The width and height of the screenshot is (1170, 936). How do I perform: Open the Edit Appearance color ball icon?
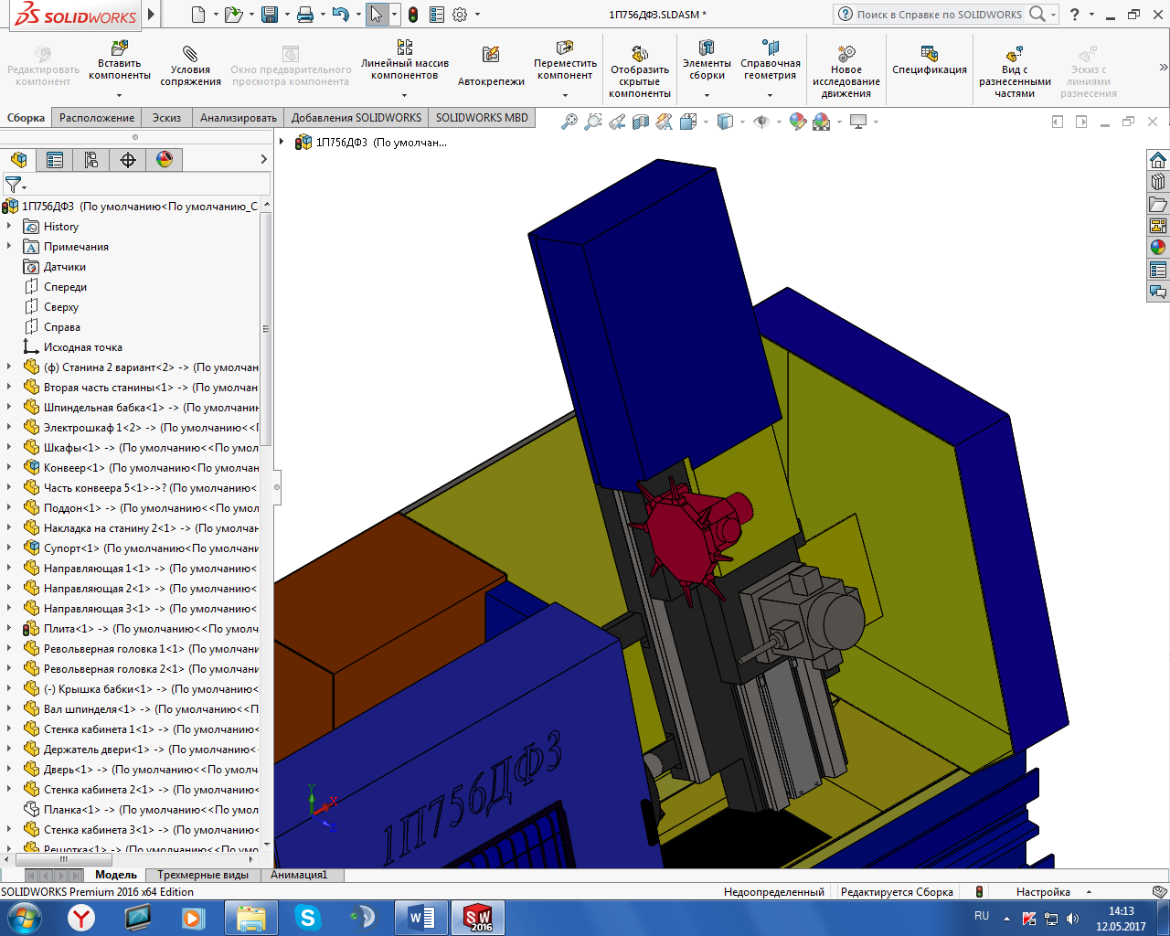(x=797, y=122)
